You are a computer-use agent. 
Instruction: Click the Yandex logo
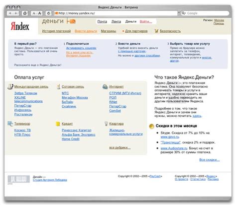[x=20, y=26]
